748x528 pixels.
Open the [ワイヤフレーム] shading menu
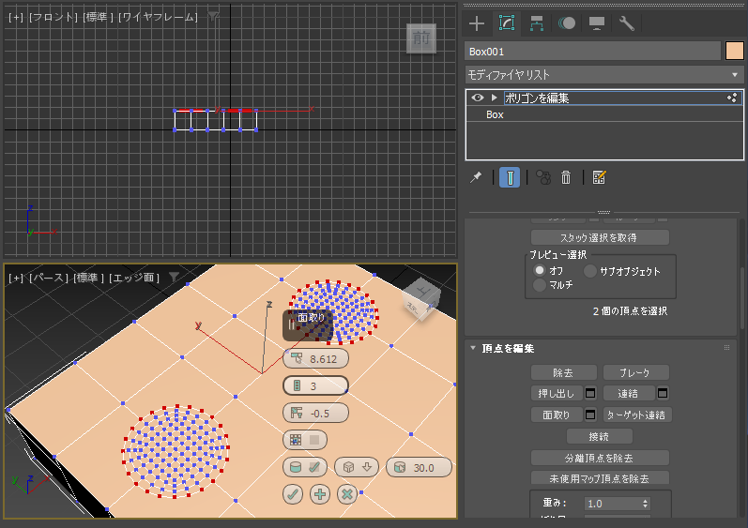[x=158, y=17]
